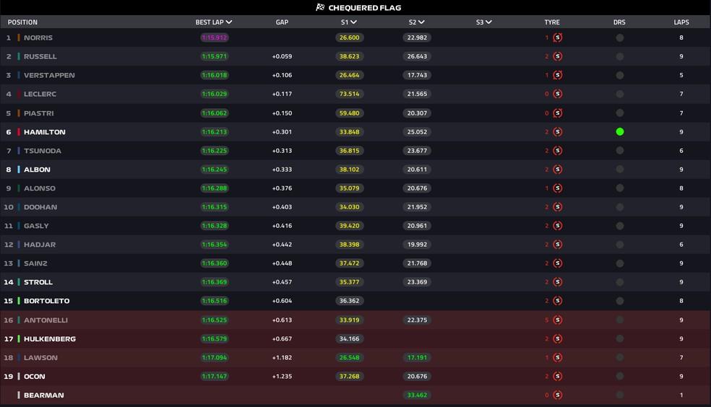Click Antonelli's soft tyre icon
Screen dimensions: 711x407
pos(558,320)
